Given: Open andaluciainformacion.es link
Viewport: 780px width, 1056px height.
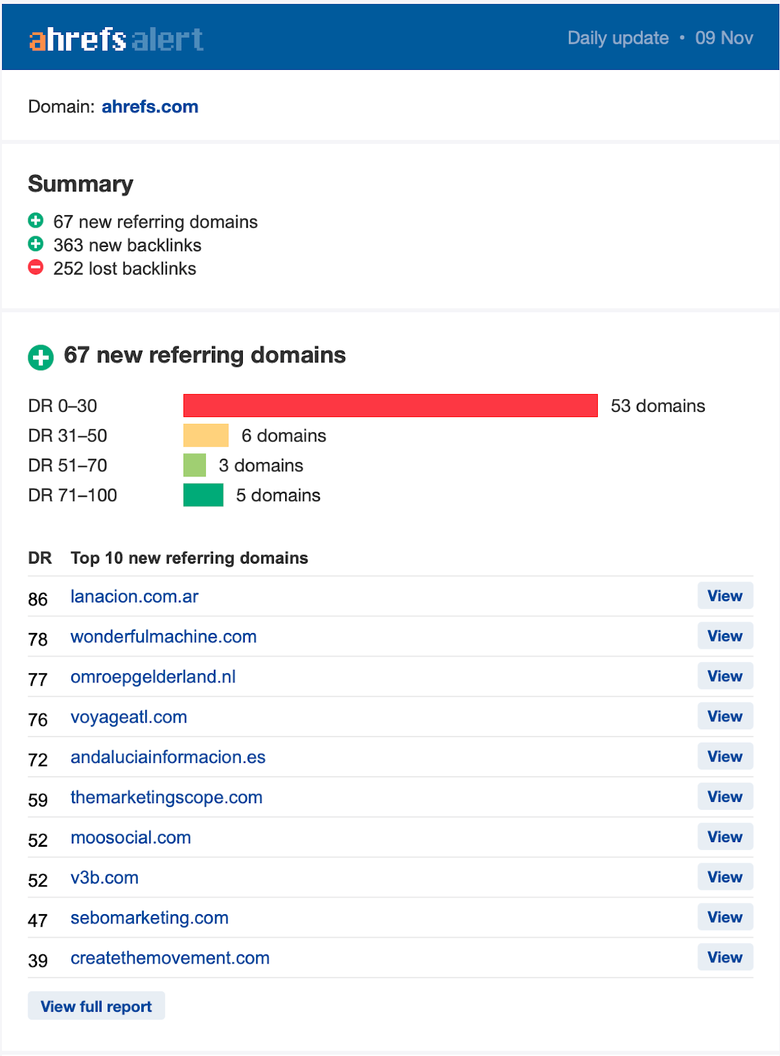Looking at the screenshot, I should pyautogui.click(x=168, y=757).
